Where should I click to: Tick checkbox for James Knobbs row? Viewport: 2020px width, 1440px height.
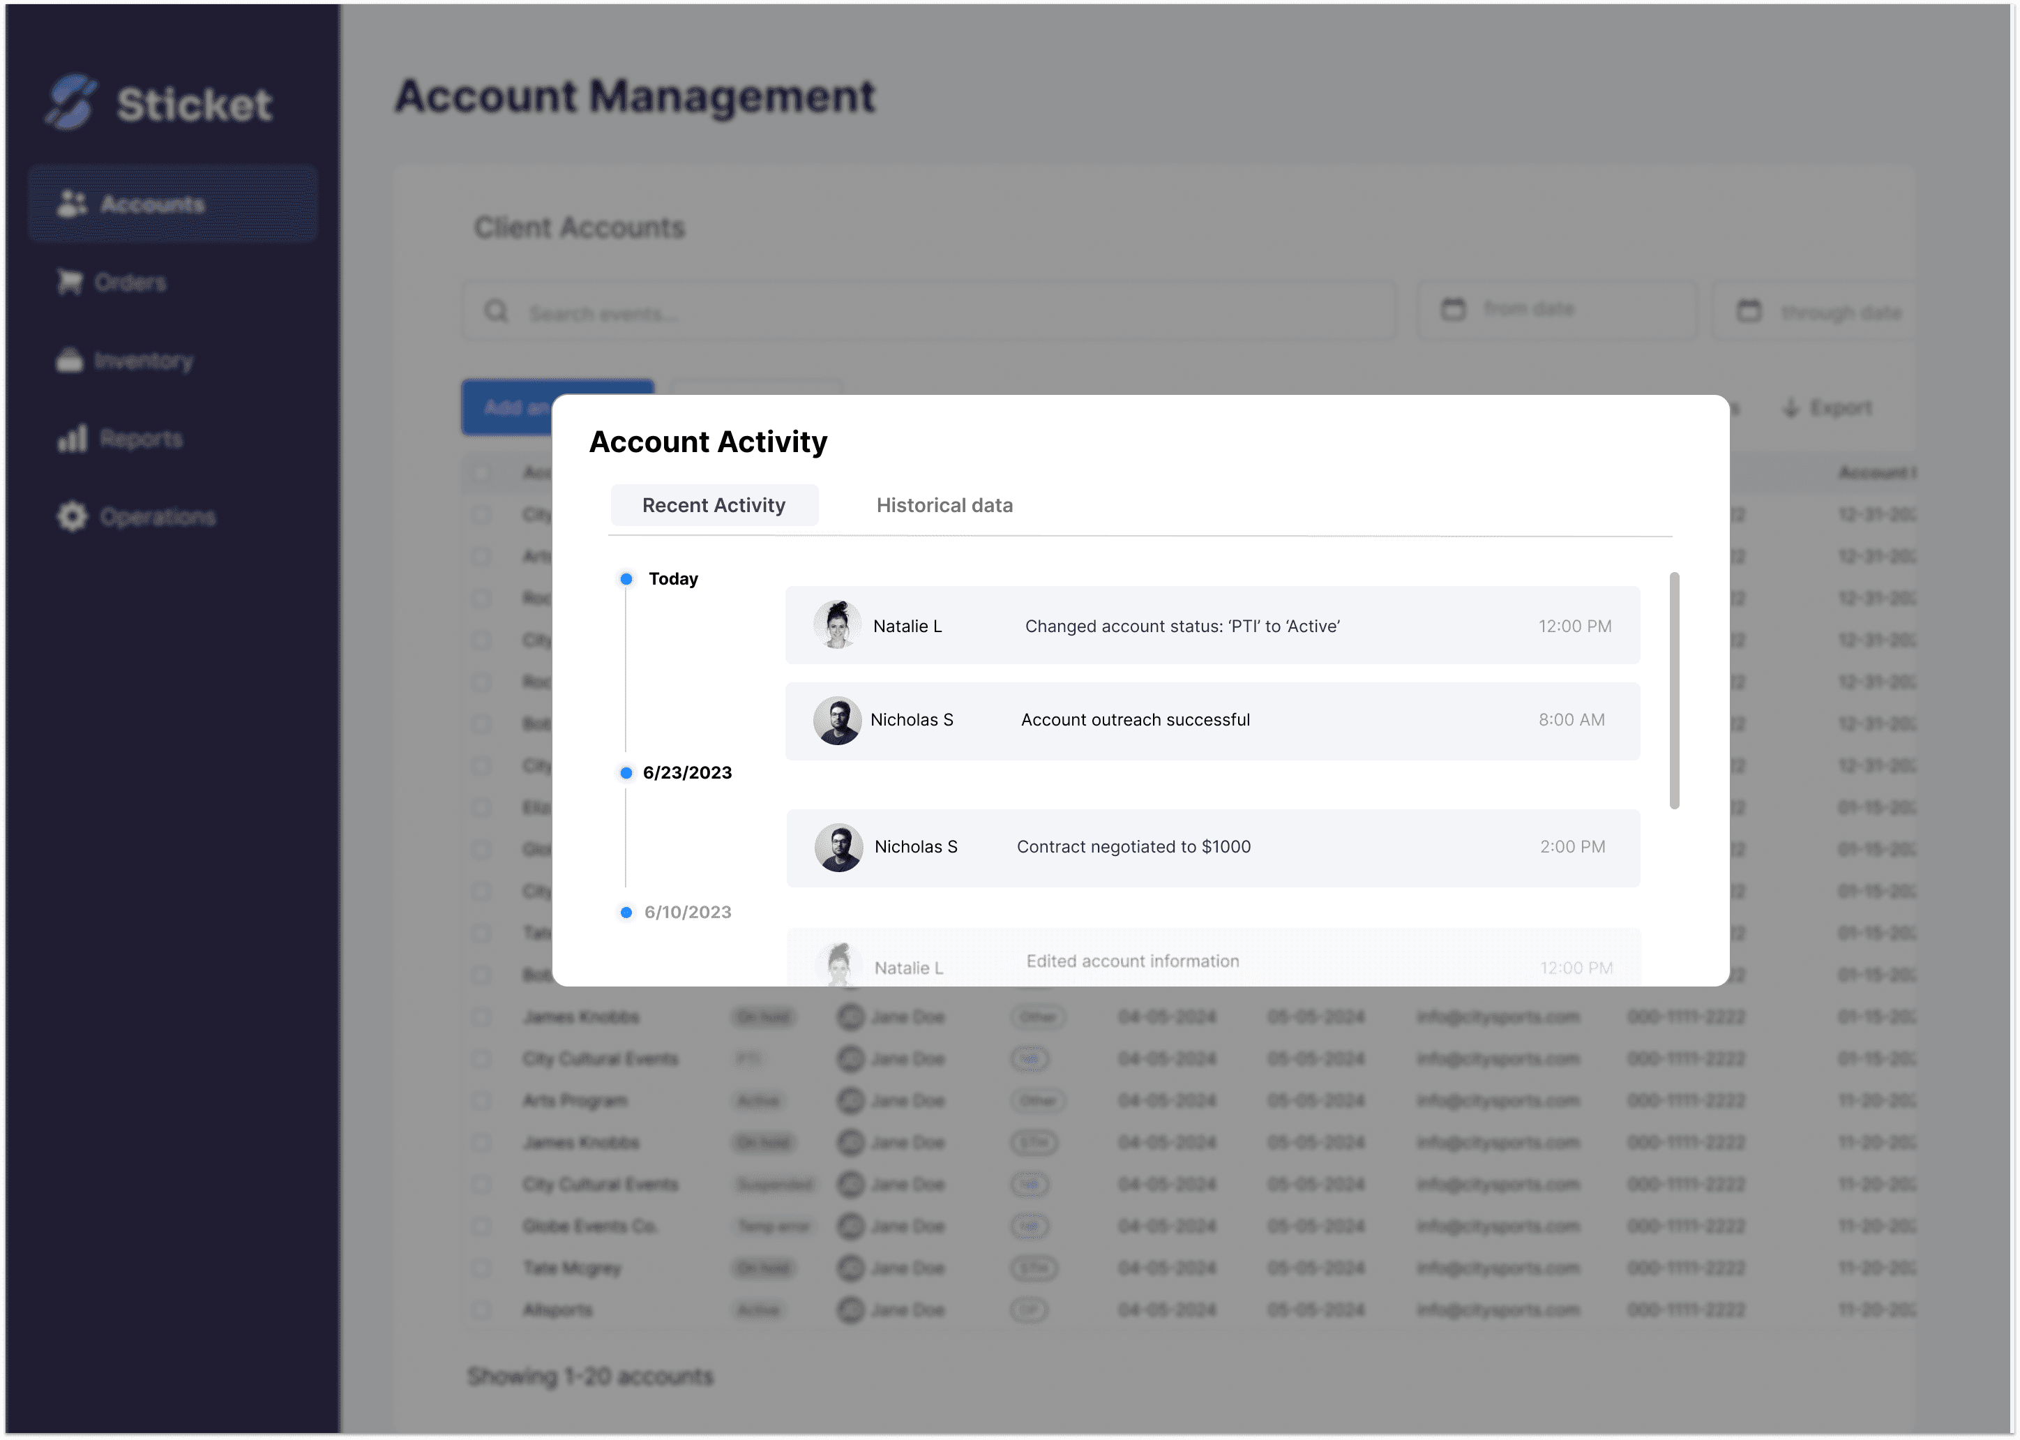[x=481, y=1017]
